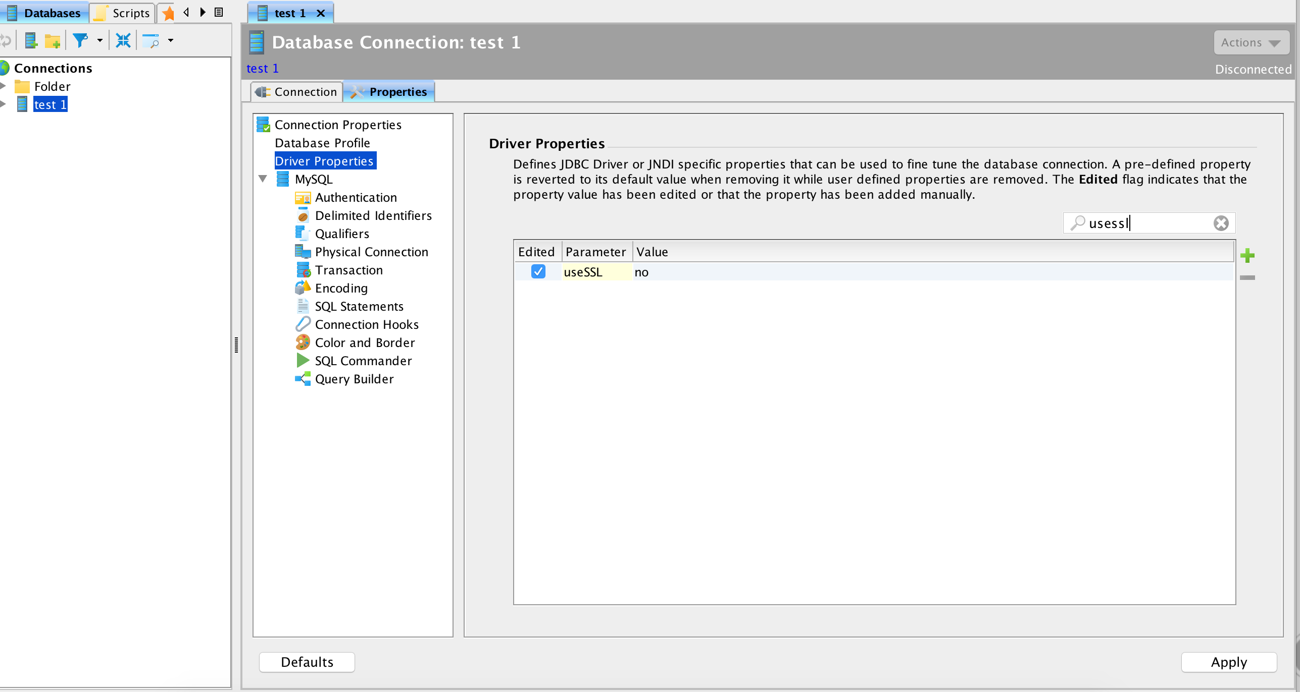Viewport: 1300px width, 692px height.
Task: Collapse the MySQL tree node
Action: tap(263, 179)
